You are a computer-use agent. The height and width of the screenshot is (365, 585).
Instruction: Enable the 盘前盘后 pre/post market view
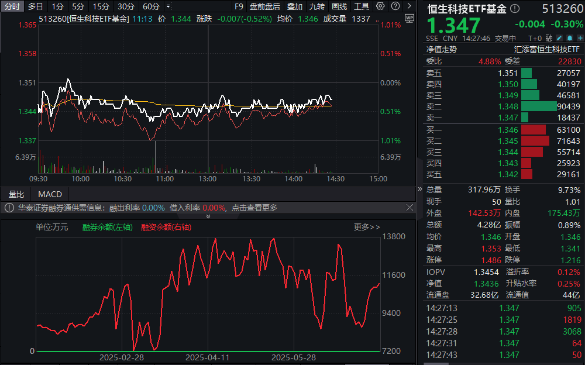(265, 6)
